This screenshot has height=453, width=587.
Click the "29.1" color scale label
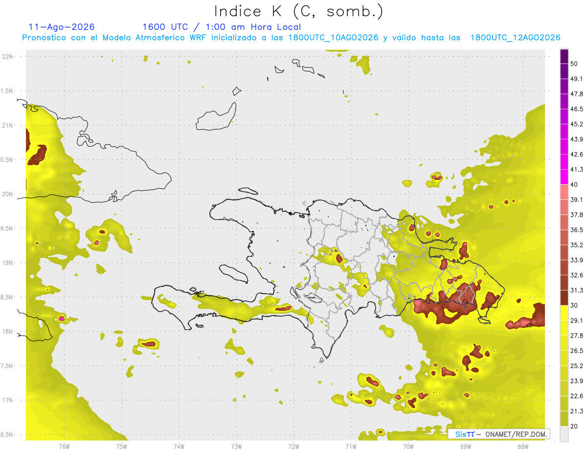point(577,321)
